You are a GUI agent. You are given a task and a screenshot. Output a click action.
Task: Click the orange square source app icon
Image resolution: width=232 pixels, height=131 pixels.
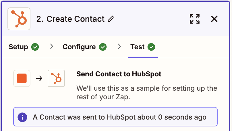click(x=22, y=78)
